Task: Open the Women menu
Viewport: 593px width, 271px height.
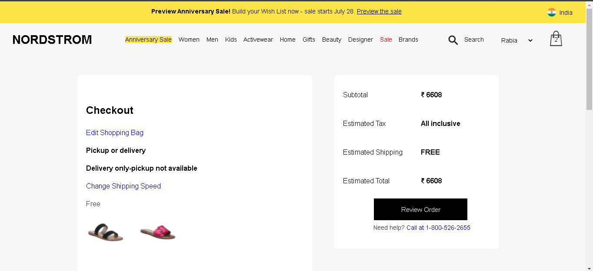Action: pos(189,40)
